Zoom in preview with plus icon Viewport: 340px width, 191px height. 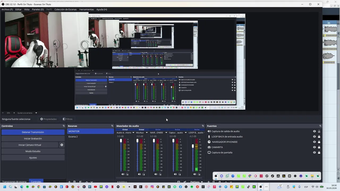pyautogui.click(x=14, y=113)
